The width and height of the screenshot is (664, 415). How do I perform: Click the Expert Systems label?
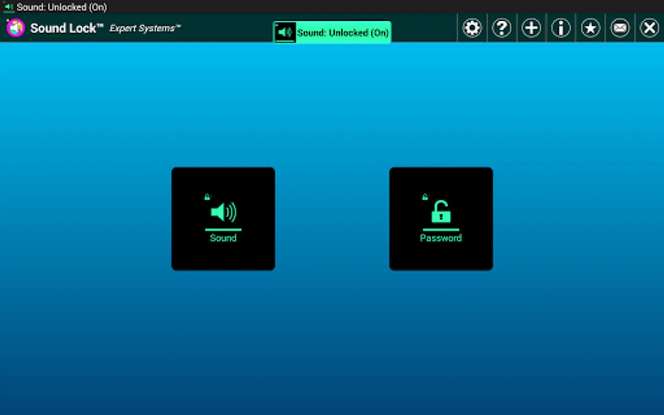point(145,28)
